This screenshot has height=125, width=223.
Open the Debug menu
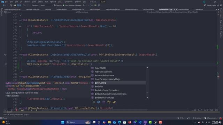pos(40,2)
